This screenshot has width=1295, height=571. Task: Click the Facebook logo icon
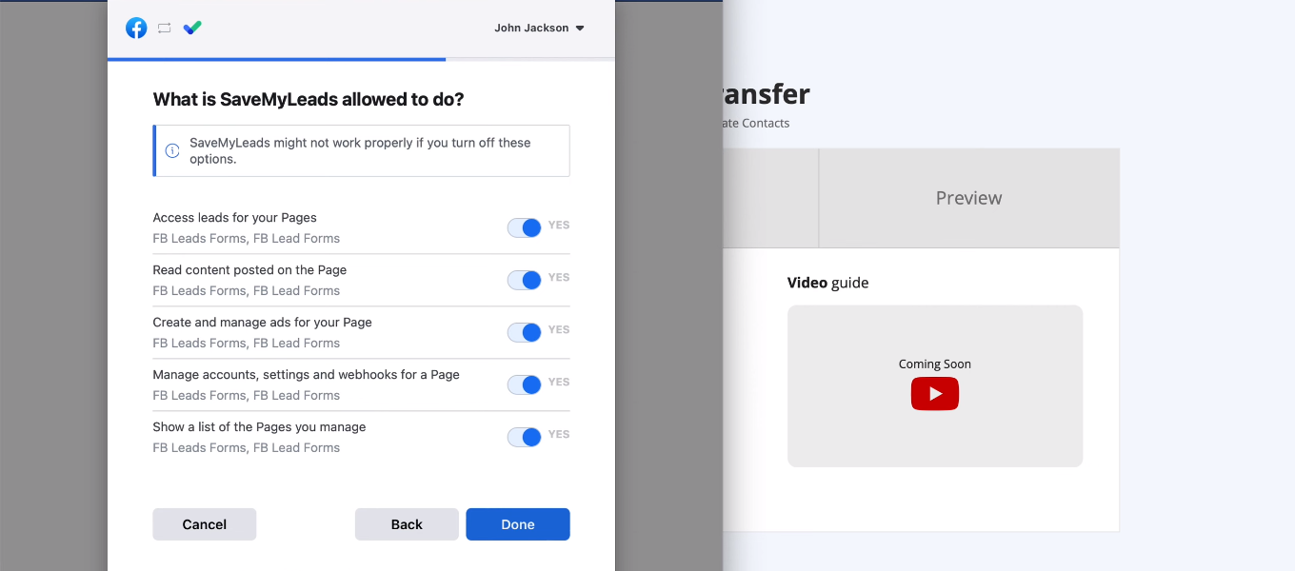coord(136,28)
